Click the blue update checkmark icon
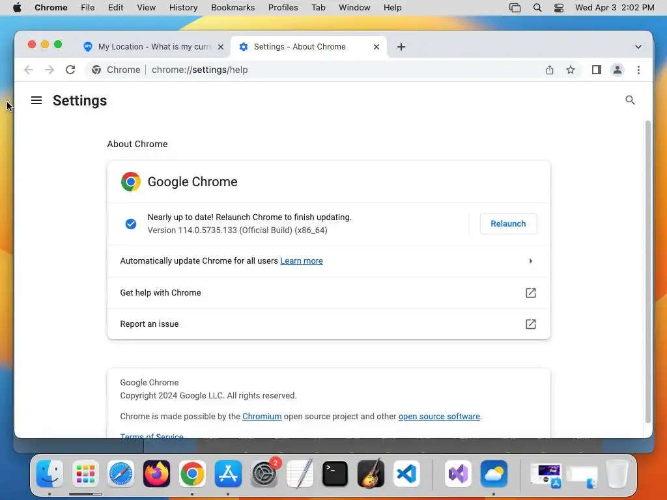 [130, 224]
